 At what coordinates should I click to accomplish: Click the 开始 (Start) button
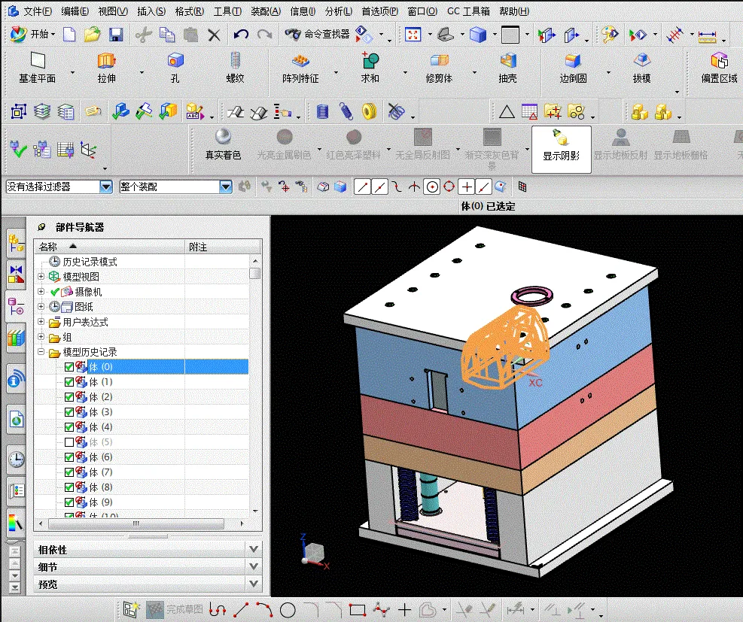[32, 34]
